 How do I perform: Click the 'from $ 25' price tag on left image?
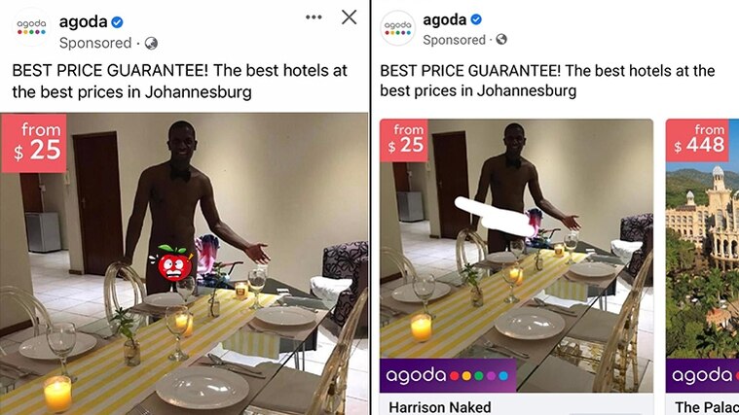point(34,143)
